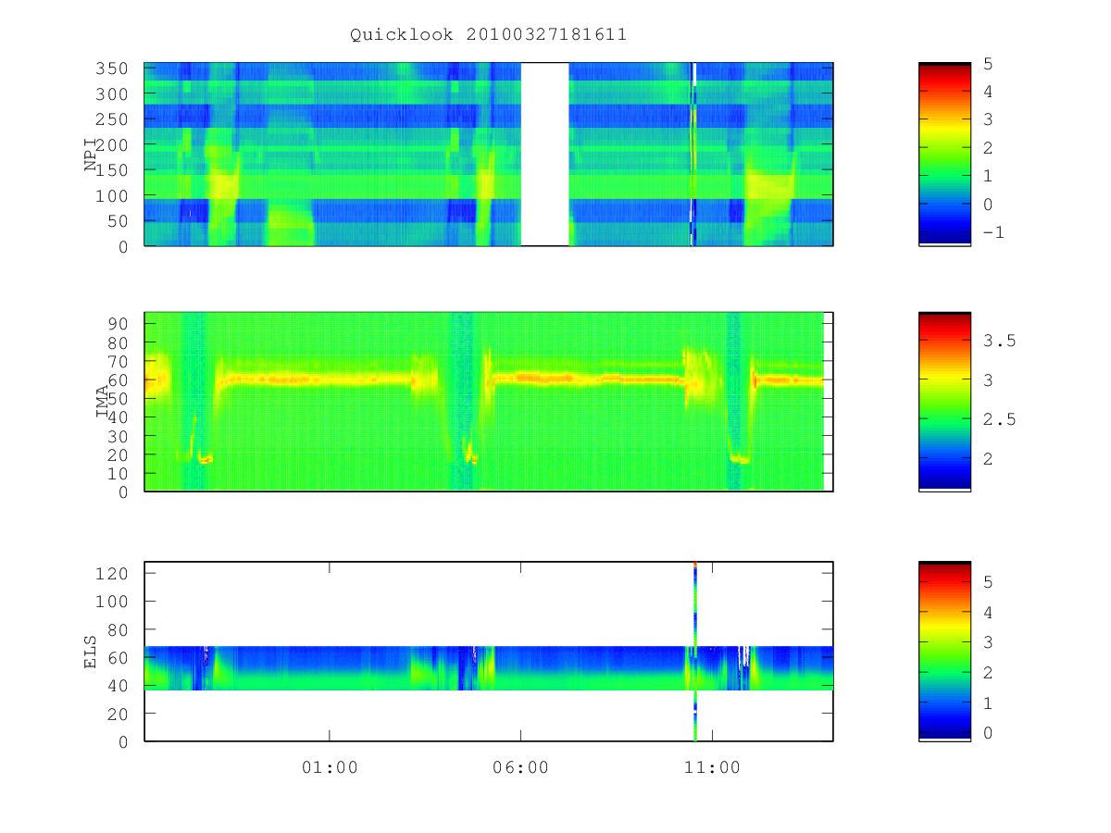Click the title "Quicklook 20100327181611"

[488, 35]
